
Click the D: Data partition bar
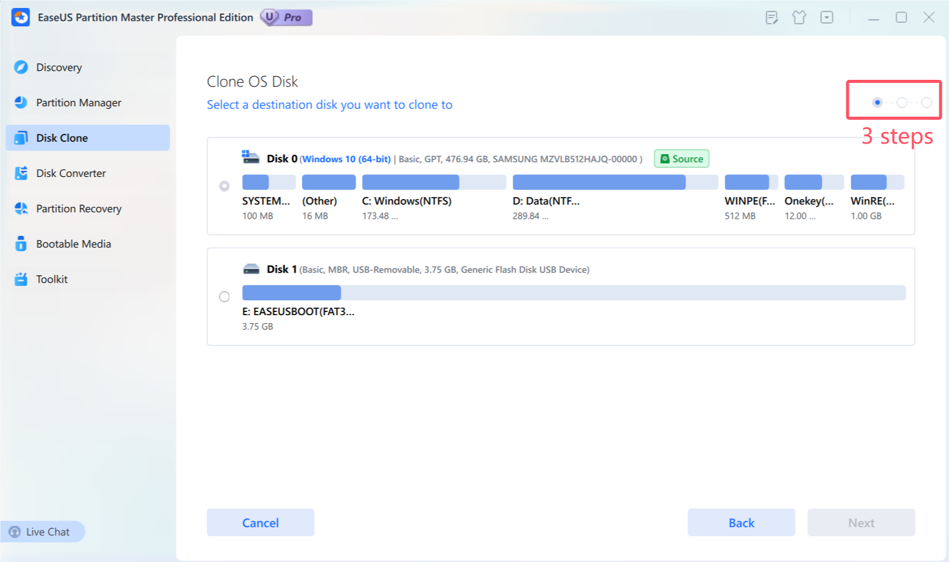point(615,182)
